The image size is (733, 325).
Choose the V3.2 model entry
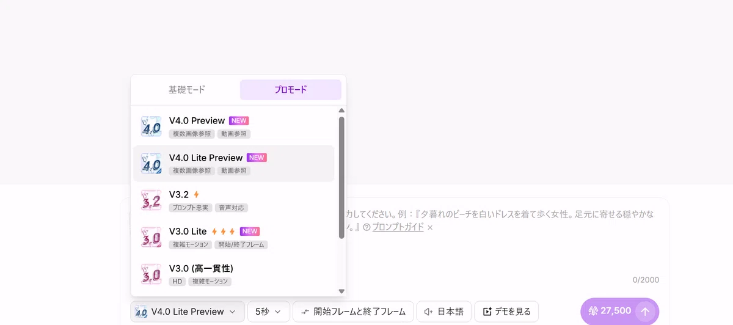click(233, 200)
